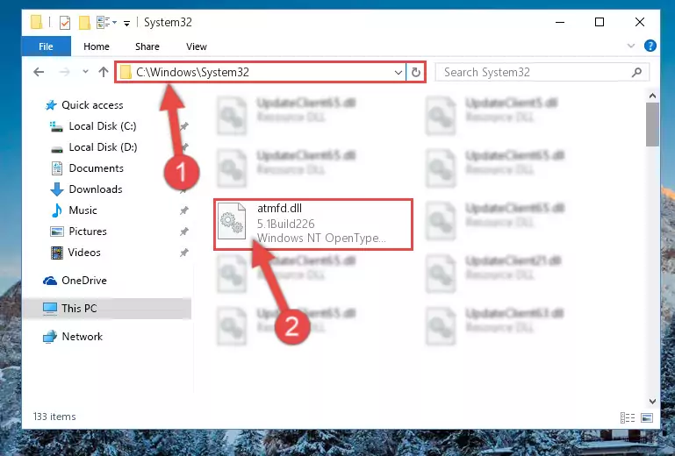Click the Downloads blue arrow icon

click(x=57, y=189)
